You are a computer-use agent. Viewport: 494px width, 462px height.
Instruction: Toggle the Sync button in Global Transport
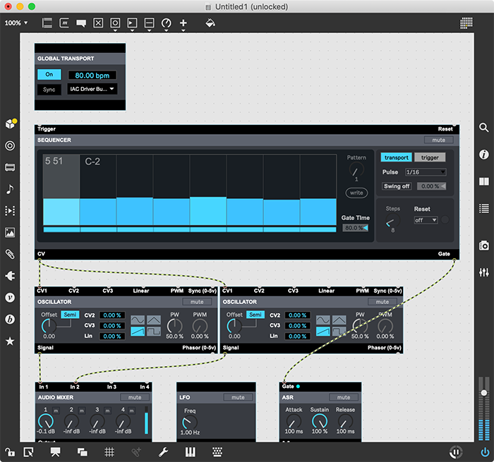click(x=49, y=90)
